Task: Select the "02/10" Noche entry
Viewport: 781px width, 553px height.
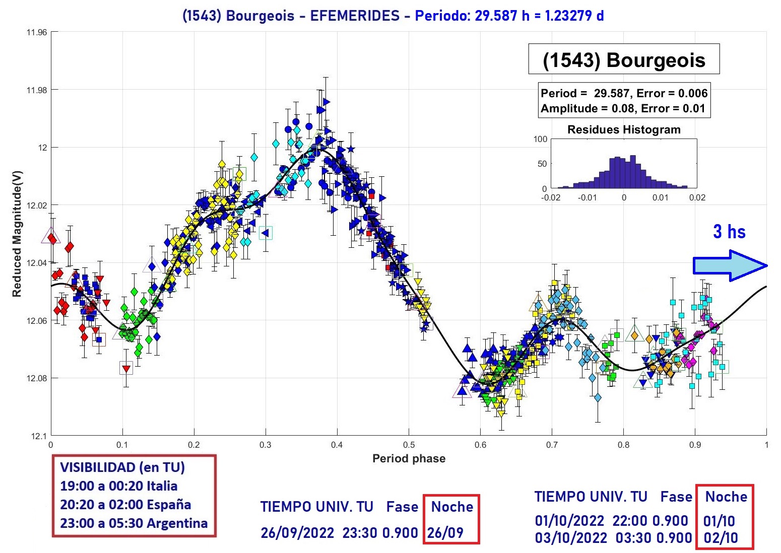Action: pos(721,538)
